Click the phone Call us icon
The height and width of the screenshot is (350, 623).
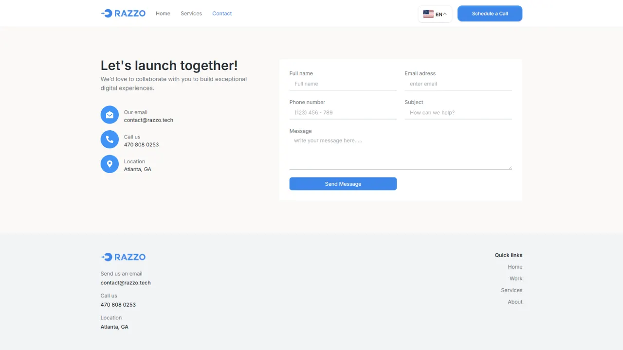tap(110, 140)
